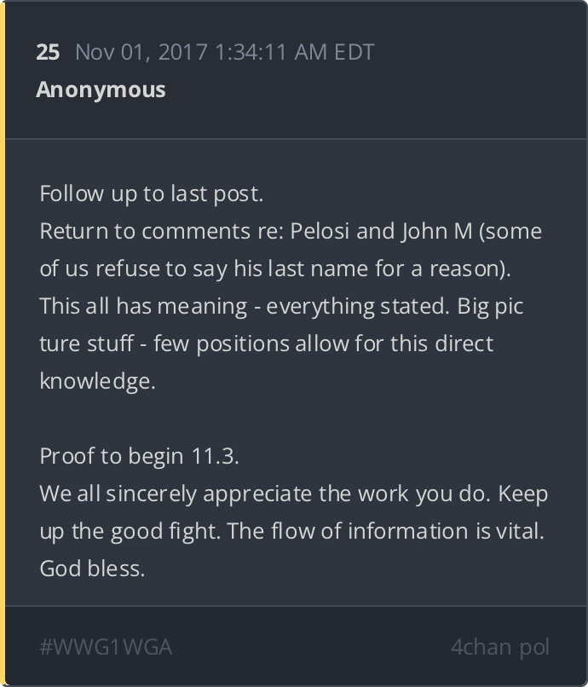588x687 pixels.
Task: Click the post number 25
Action: [48, 52]
